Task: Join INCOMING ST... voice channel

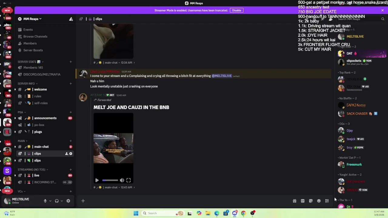Action: 45,182
